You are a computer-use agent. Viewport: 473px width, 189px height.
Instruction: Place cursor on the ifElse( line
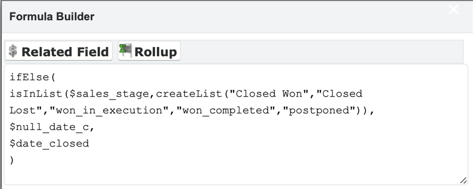click(x=32, y=77)
